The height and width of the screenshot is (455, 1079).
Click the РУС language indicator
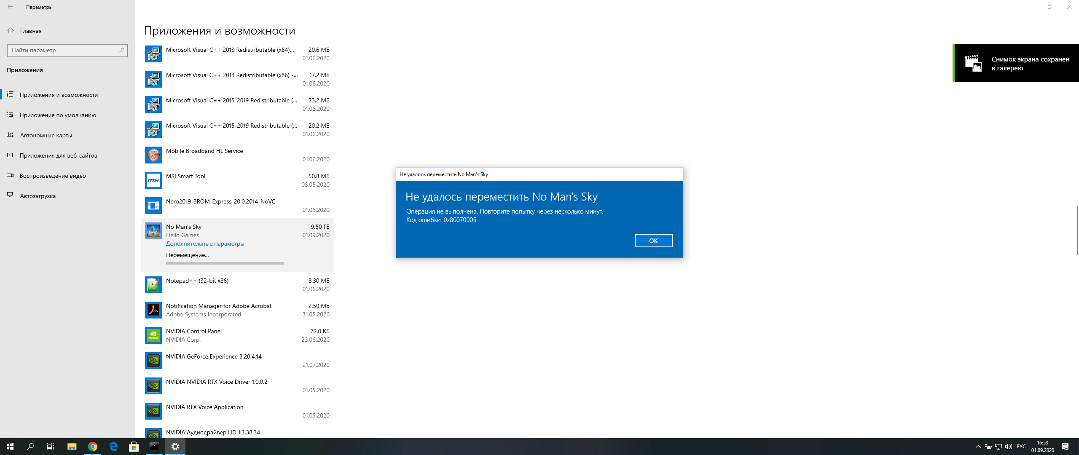tap(1021, 447)
